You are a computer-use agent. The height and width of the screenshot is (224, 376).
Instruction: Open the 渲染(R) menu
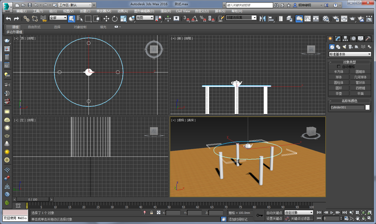tap(166, 11)
